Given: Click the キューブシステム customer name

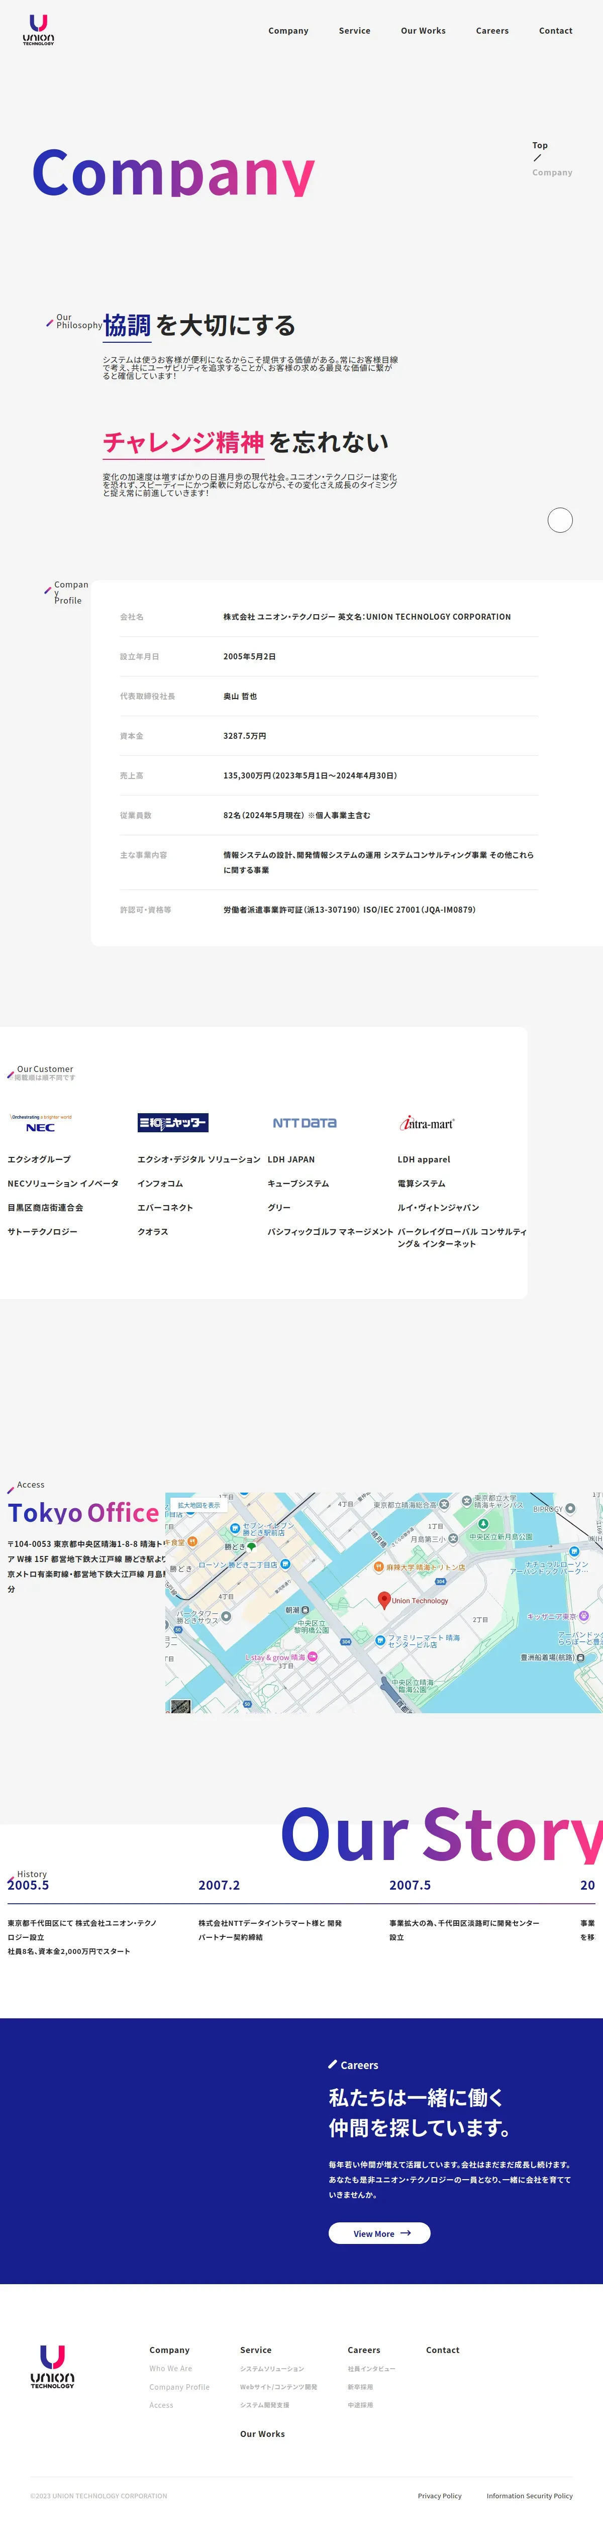Looking at the screenshot, I should tap(298, 1183).
